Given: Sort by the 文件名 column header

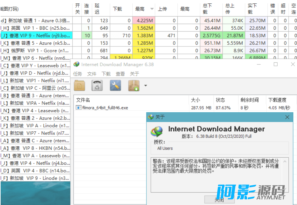Looking at the screenshot, I should [x=131, y=100].
